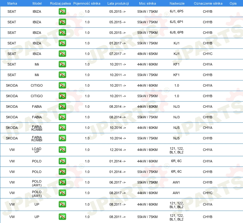Image resolution: width=243 pixels, height=223 pixels.
Task: Click the Nadwozie column header
Action: pyautogui.click(x=177, y=3)
